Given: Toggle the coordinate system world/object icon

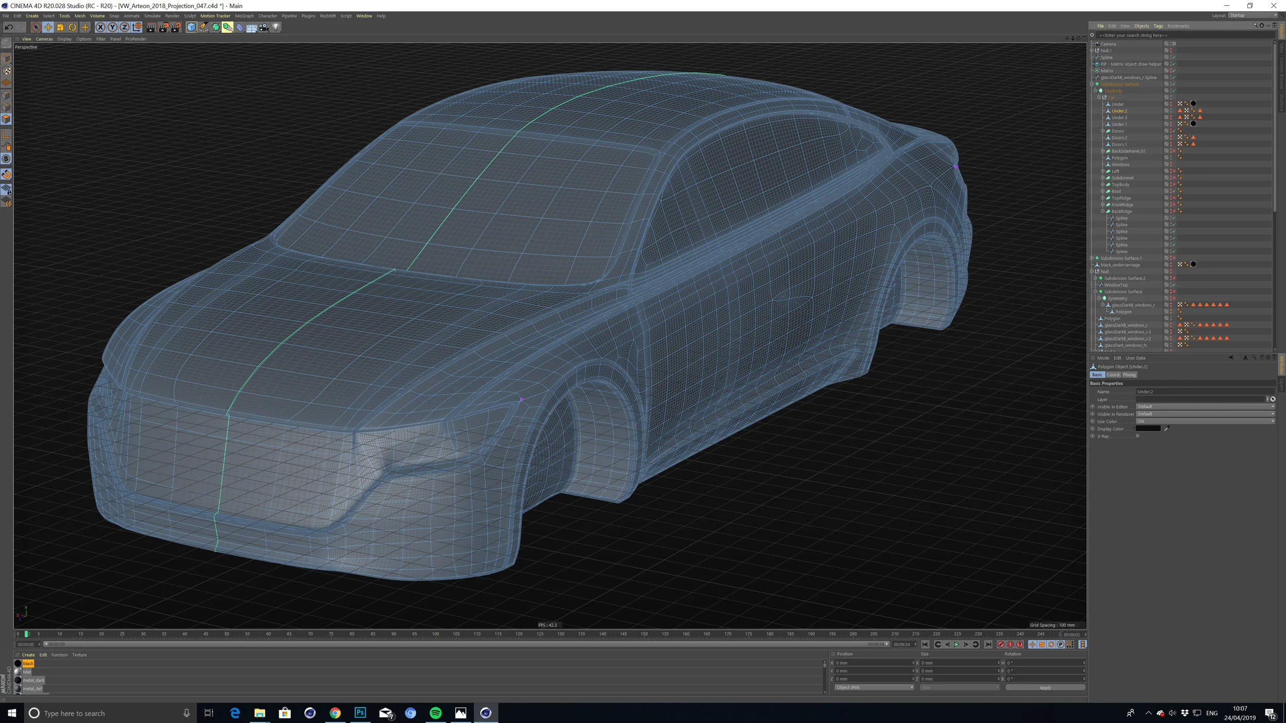Looking at the screenshot, I should 137,27.
